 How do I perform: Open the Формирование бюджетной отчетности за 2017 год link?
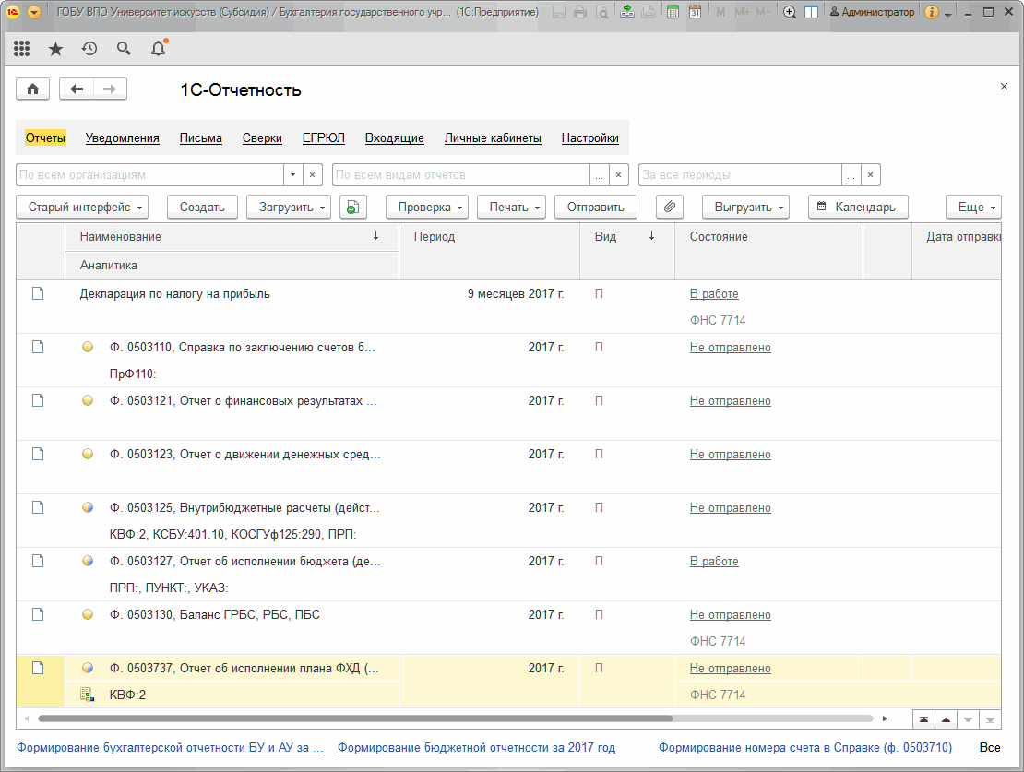tap(477, 748)
